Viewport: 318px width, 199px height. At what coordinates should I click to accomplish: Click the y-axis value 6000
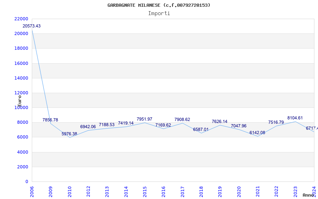click(x=22, y=137)
